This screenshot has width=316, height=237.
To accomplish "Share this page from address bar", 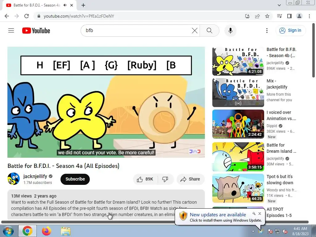I will (257, 16).
